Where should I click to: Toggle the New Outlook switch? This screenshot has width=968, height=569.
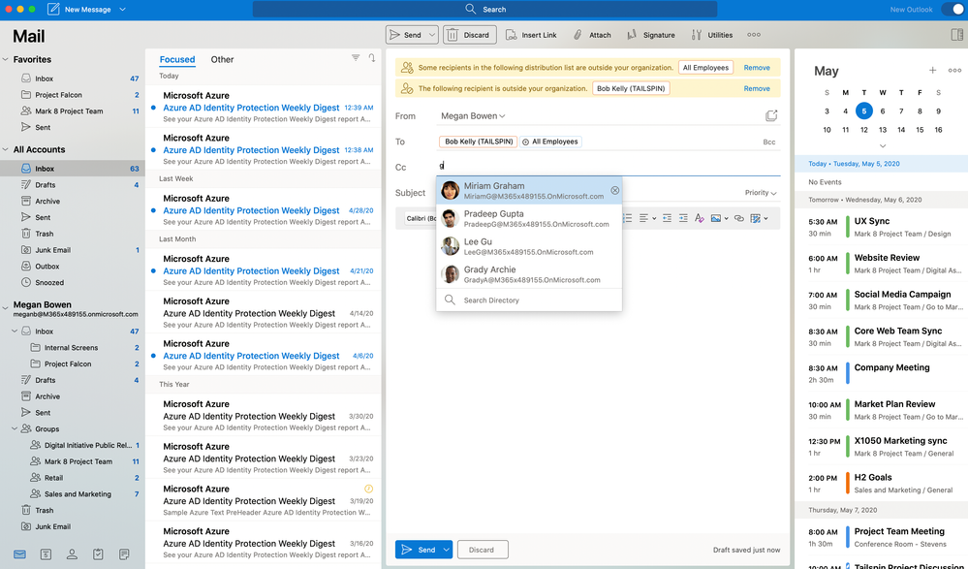[x=953, y=10]
